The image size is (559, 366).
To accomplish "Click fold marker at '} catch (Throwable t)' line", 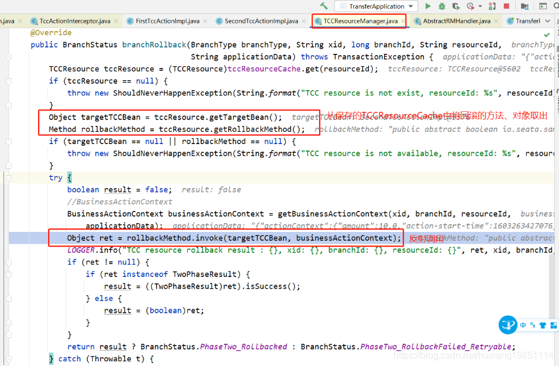I will 9,359.
